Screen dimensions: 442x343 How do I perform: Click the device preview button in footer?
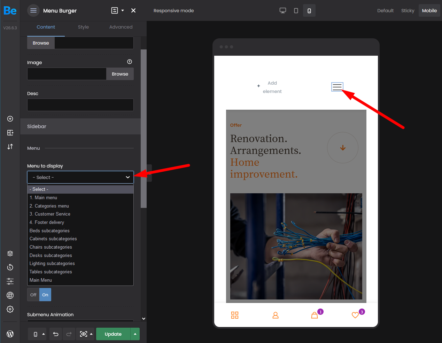(x=35, y=334)
